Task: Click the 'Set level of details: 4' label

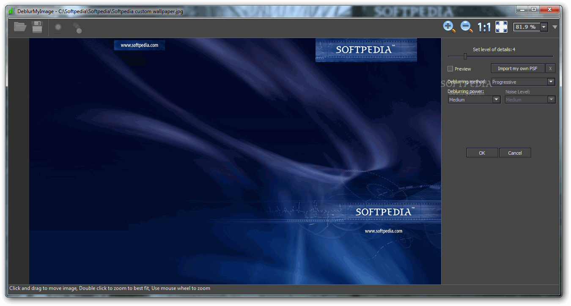Action: tap(494, 49)
